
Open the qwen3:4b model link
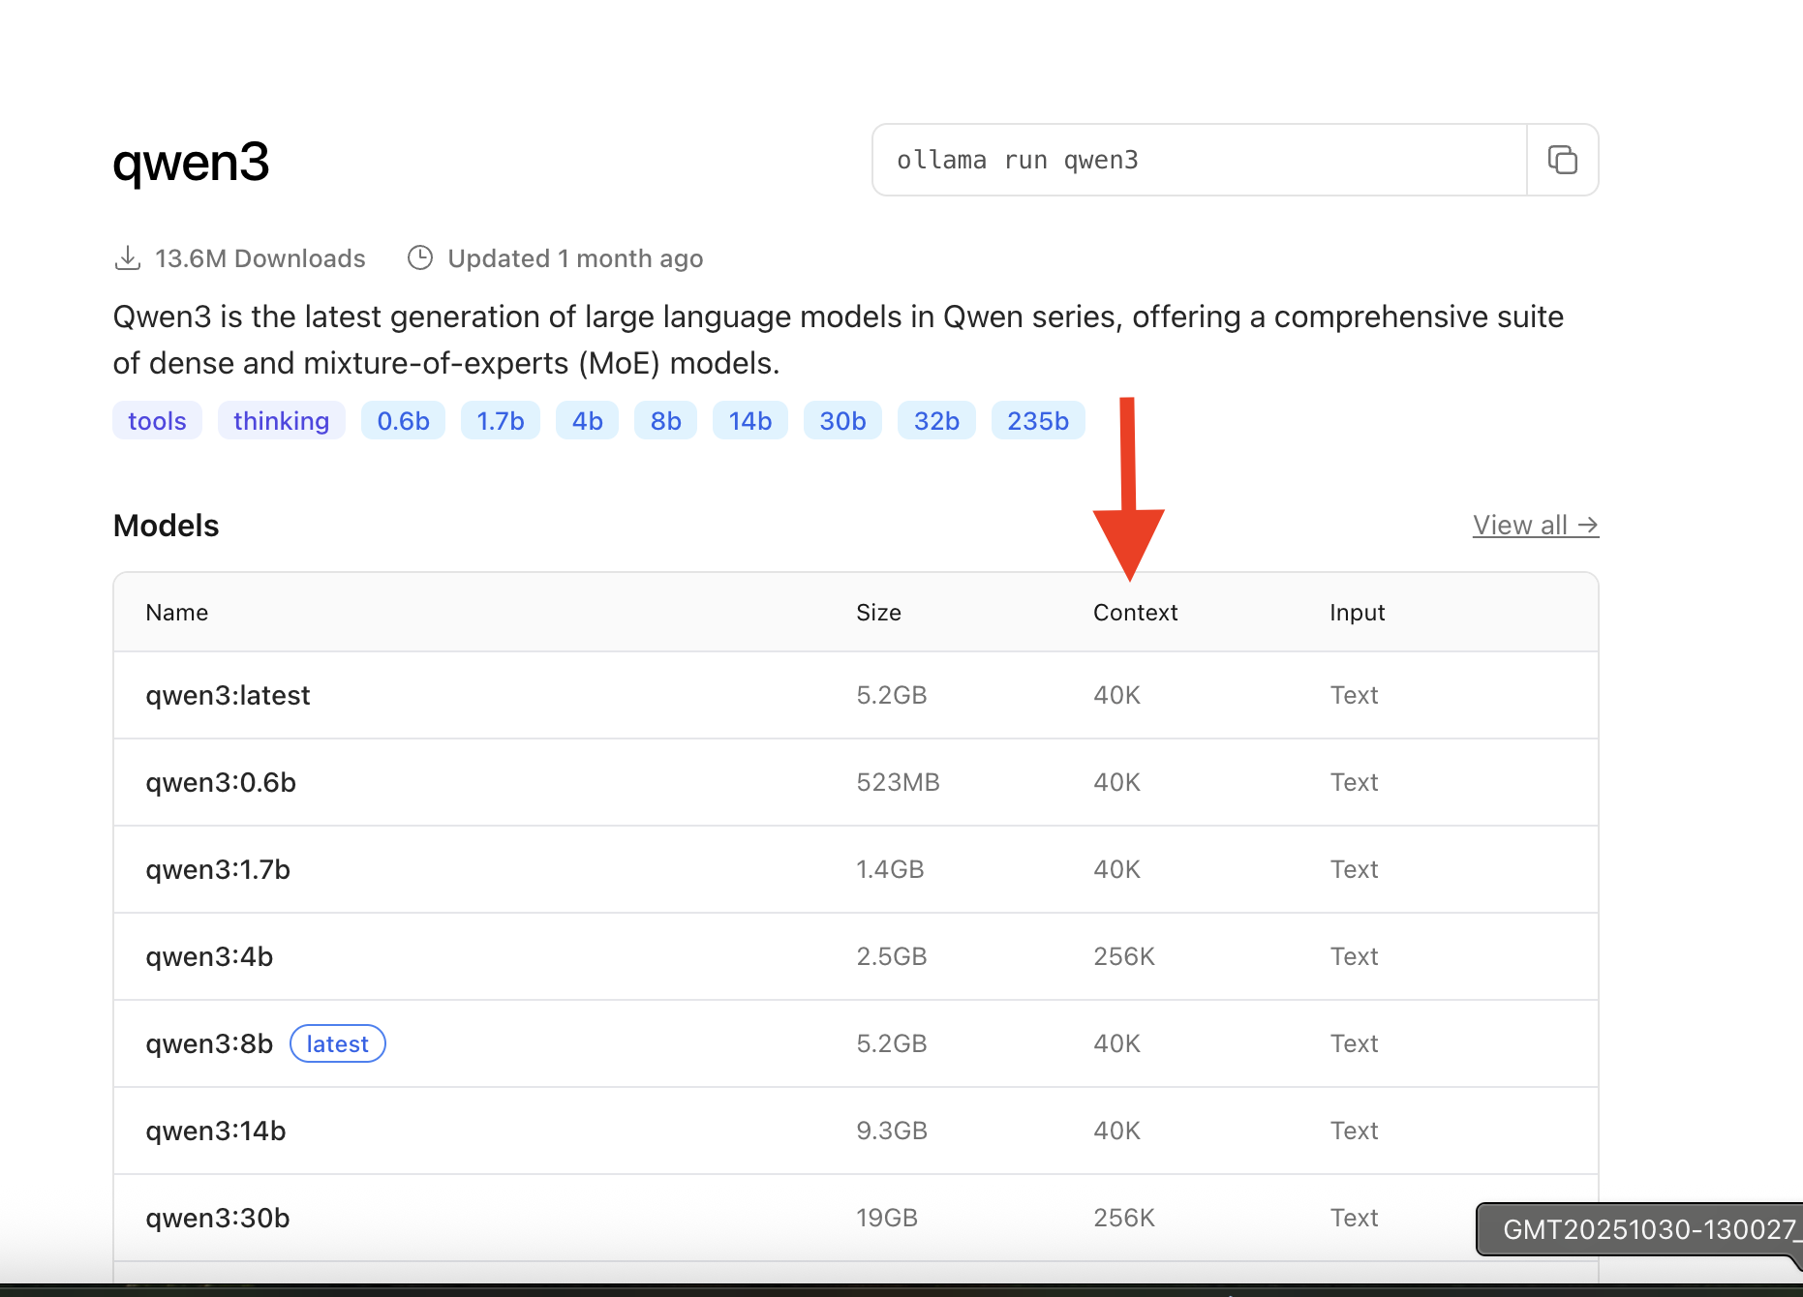209,956
